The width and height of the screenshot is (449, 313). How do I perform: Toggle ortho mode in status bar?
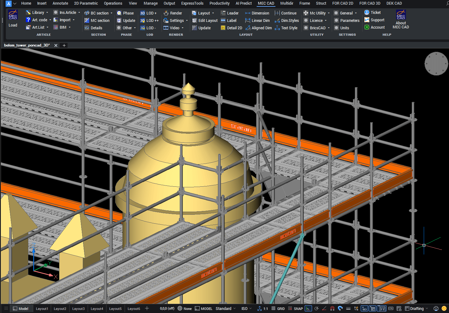point(308,308)
